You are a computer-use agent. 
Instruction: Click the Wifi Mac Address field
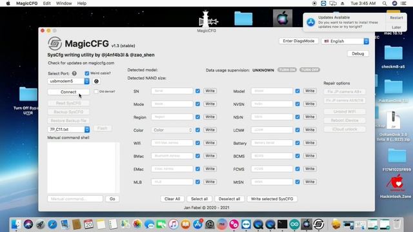point(172,143)
